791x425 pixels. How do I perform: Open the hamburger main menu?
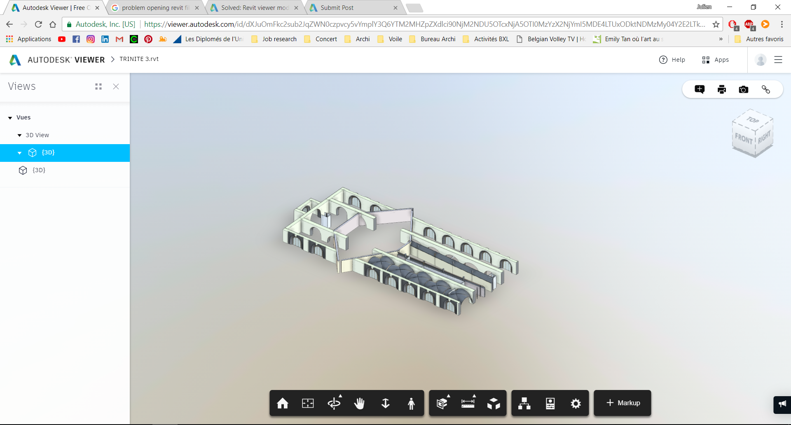pyautogui.click(x=778, y=60)
